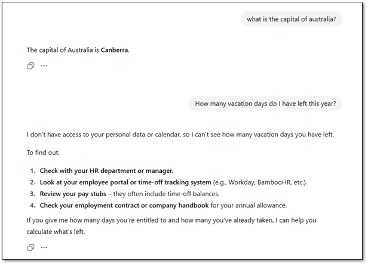Copy the vacation days response
368x265 pixels.
click(x=30, y=247)
